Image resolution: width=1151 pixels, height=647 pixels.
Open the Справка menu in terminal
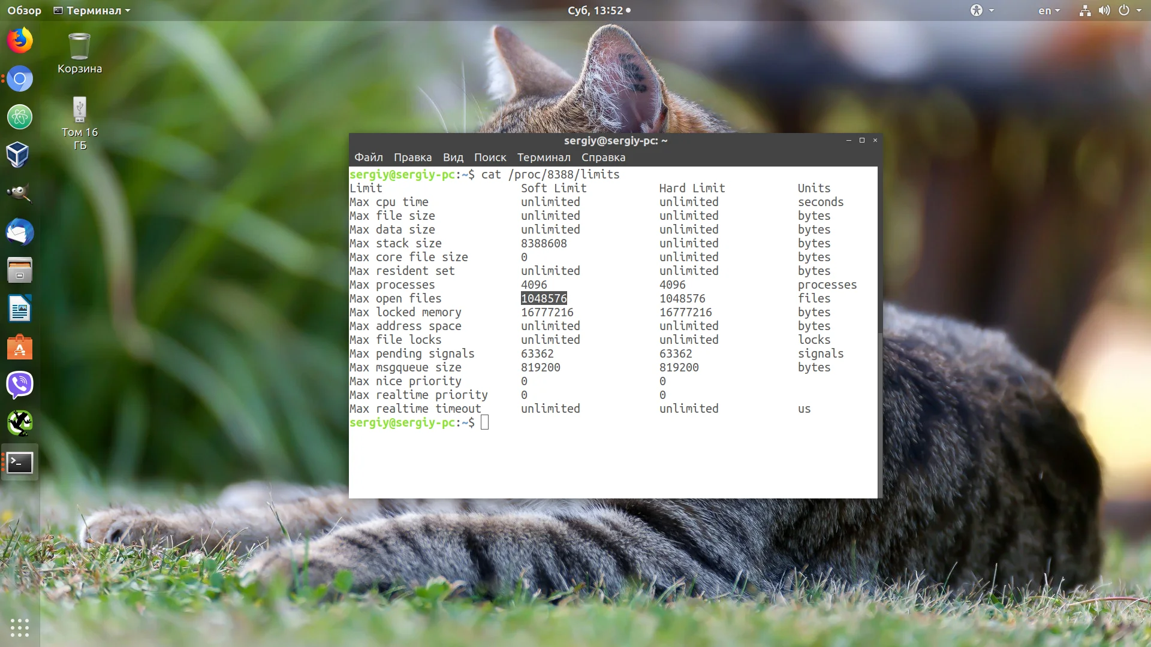[603, 157]
